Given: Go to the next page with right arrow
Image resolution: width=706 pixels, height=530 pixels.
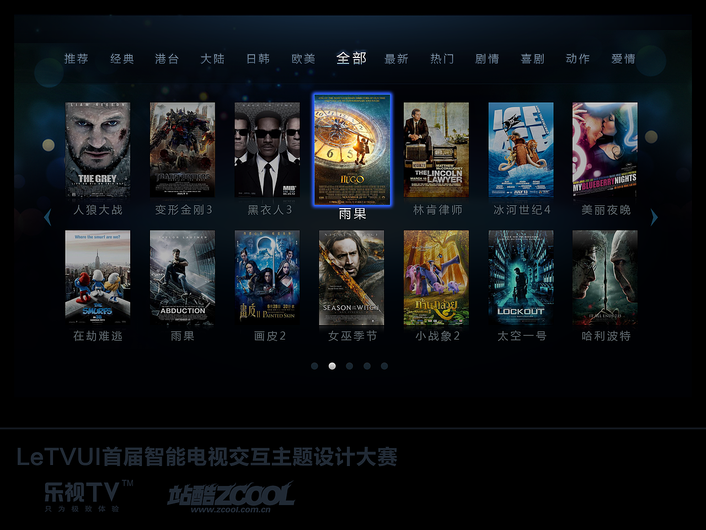Looking at the screenshot, I should pos(654,217).
